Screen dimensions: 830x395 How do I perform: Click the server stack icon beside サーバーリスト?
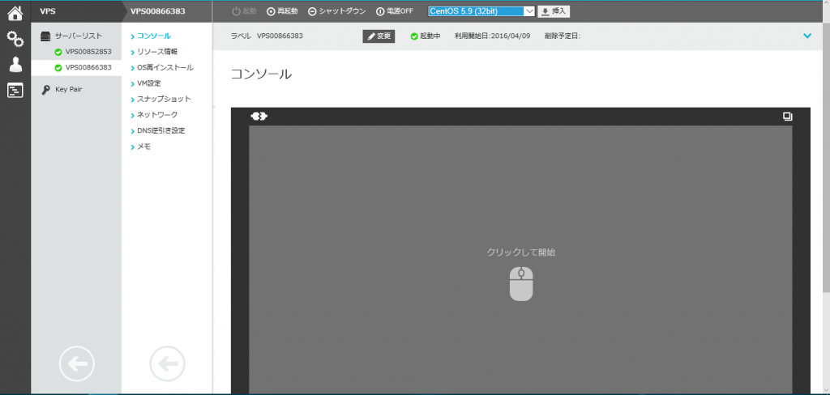coord(46,36)
